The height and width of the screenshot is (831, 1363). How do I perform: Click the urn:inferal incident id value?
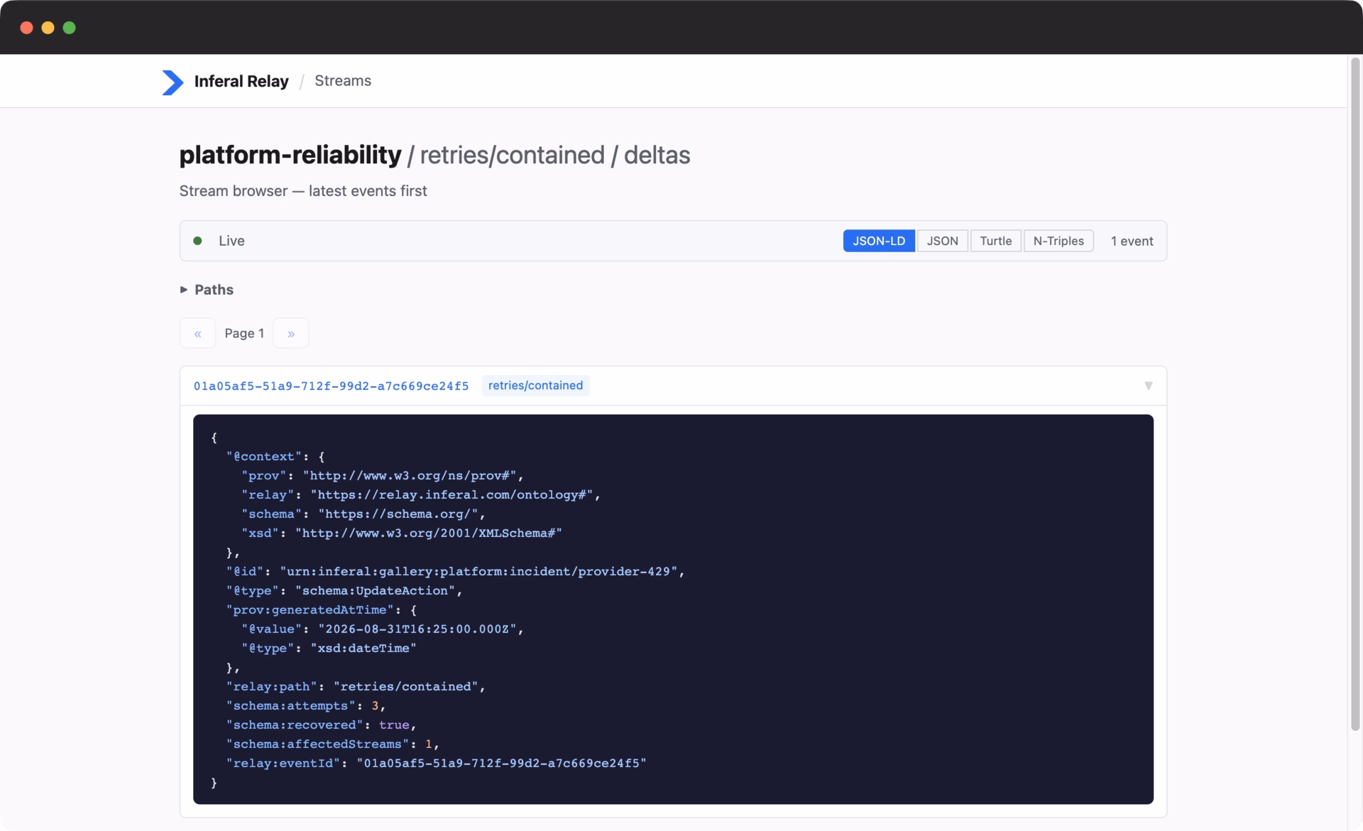point(478,572)
